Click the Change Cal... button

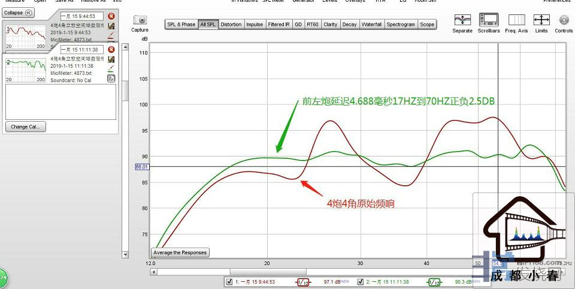coord(26,127)
